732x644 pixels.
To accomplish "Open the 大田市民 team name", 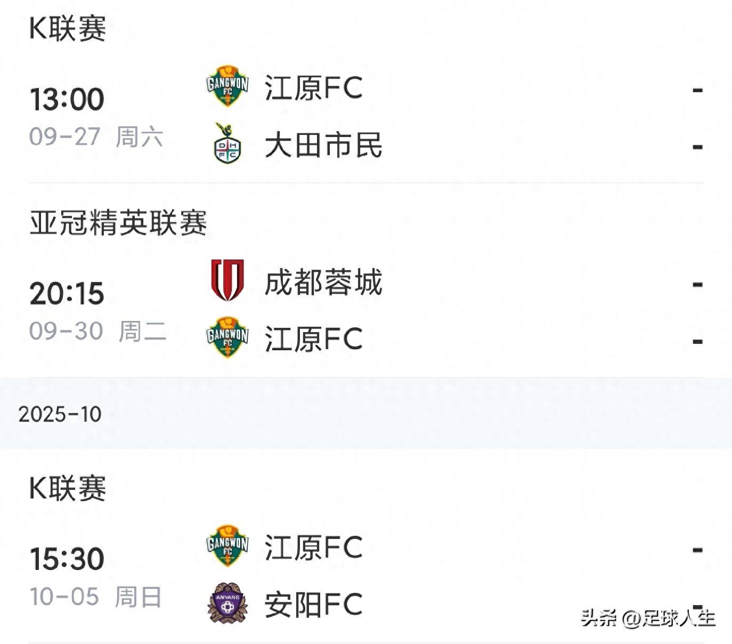I will pyautogui.click(x=323, y=145).
